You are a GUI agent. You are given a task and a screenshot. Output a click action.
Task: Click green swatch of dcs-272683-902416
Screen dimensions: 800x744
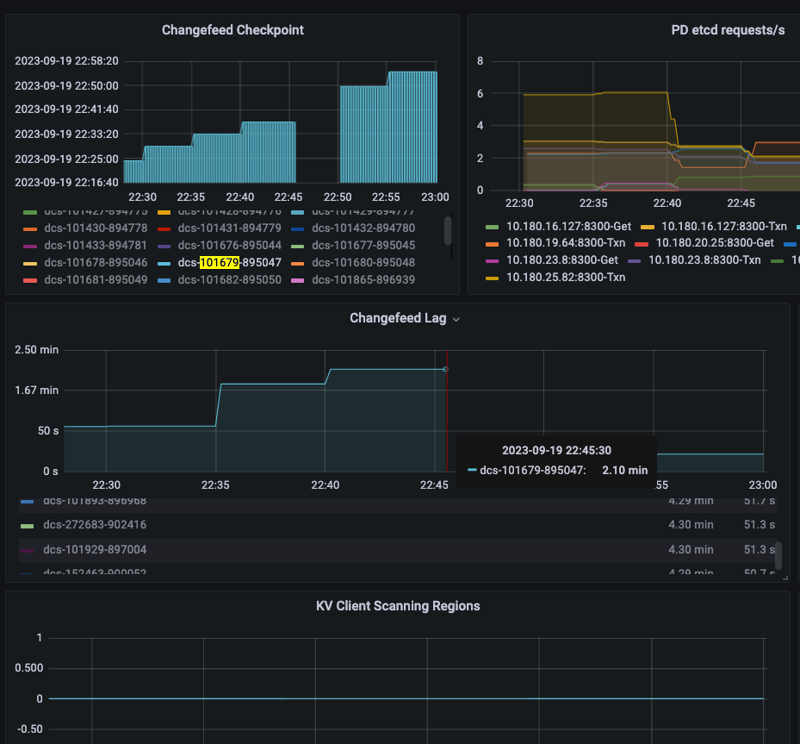pyautogui.click(x=28, y=525)
